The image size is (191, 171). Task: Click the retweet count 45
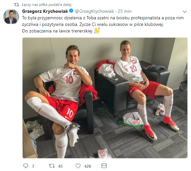click(x=60, y=166)
